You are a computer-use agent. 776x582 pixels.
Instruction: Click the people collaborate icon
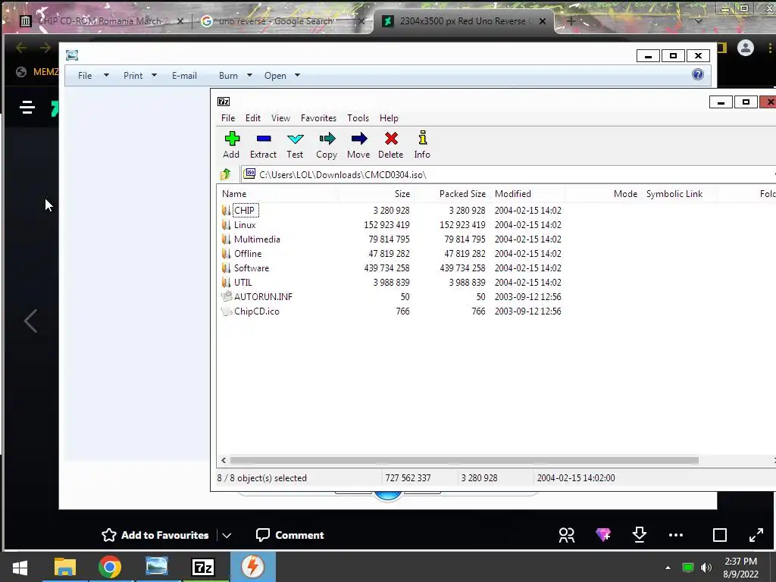567,535
